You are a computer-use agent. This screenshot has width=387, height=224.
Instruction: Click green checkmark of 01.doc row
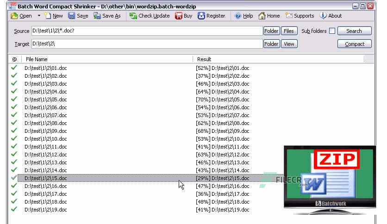pyautogui.click(x=14, y=68)
